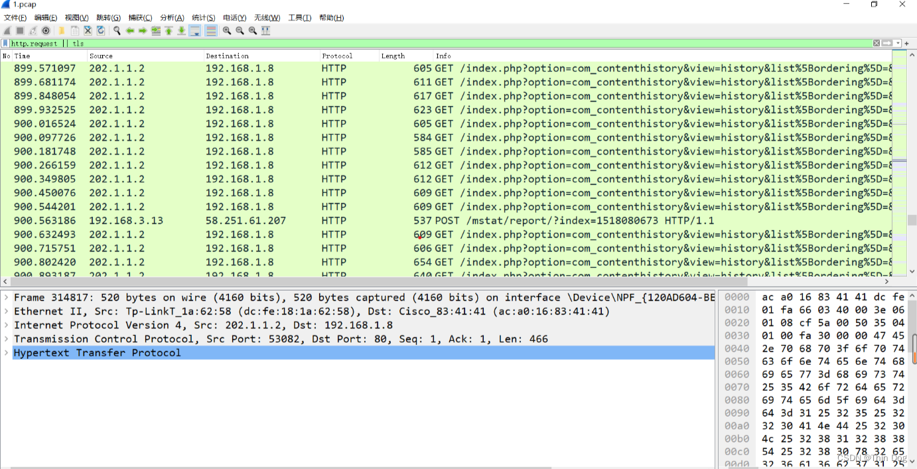This screenshot has width=917, height=469.
Task: Toggle auto scroll during live capture
Action: coord(195,31)
